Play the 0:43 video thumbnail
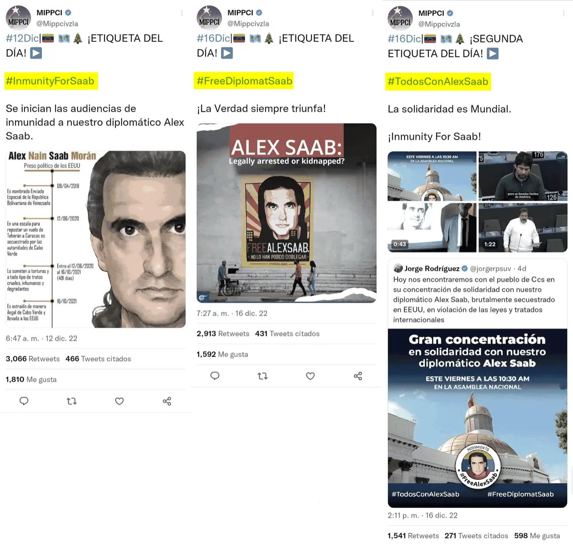 click(432, 227)
